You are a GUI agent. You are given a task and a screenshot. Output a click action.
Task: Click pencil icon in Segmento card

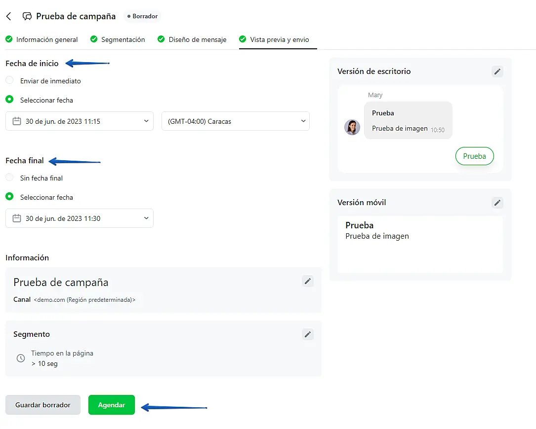(x=308, y=334)
